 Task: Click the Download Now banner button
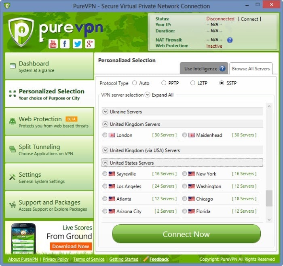71,246
